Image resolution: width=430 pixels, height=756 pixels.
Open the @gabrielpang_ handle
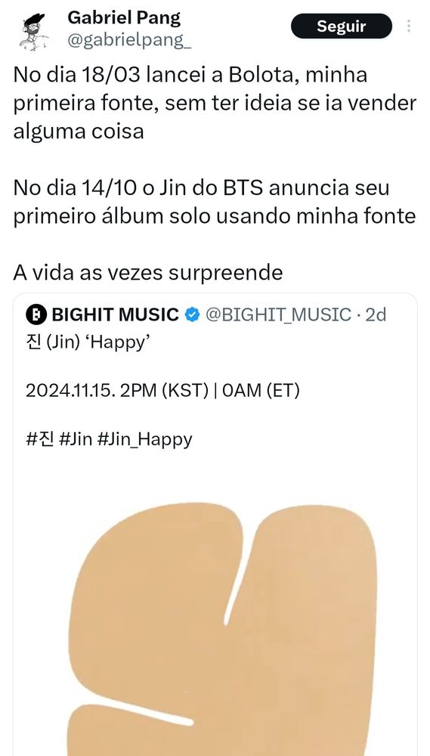129,41
